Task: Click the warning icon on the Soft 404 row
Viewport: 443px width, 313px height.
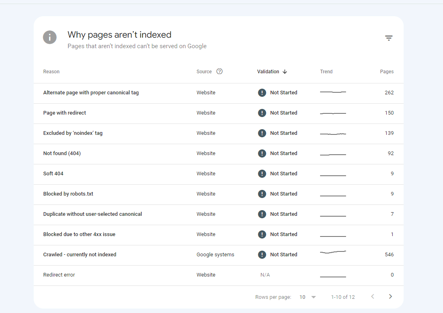Action: point(262,173)
